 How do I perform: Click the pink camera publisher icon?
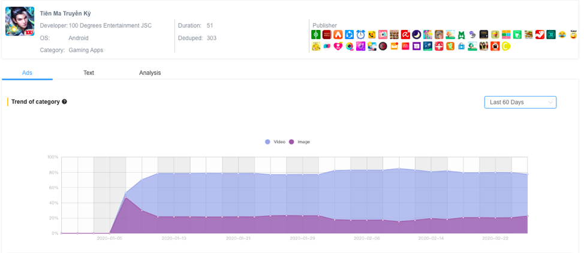[383, 35]
